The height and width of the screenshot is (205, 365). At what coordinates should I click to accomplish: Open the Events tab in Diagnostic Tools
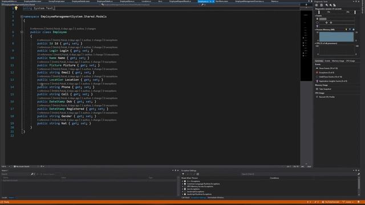[327, 61]
